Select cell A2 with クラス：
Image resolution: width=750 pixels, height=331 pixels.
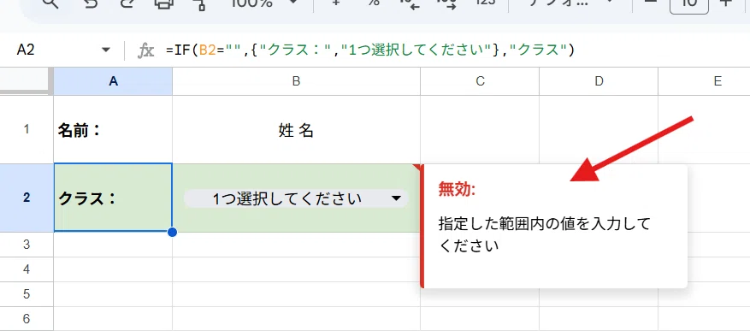113,198
